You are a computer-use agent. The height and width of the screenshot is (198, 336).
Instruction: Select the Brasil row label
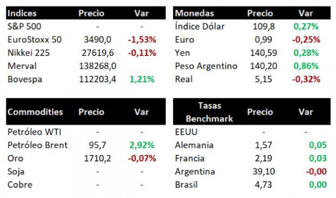tap(186, 185)
